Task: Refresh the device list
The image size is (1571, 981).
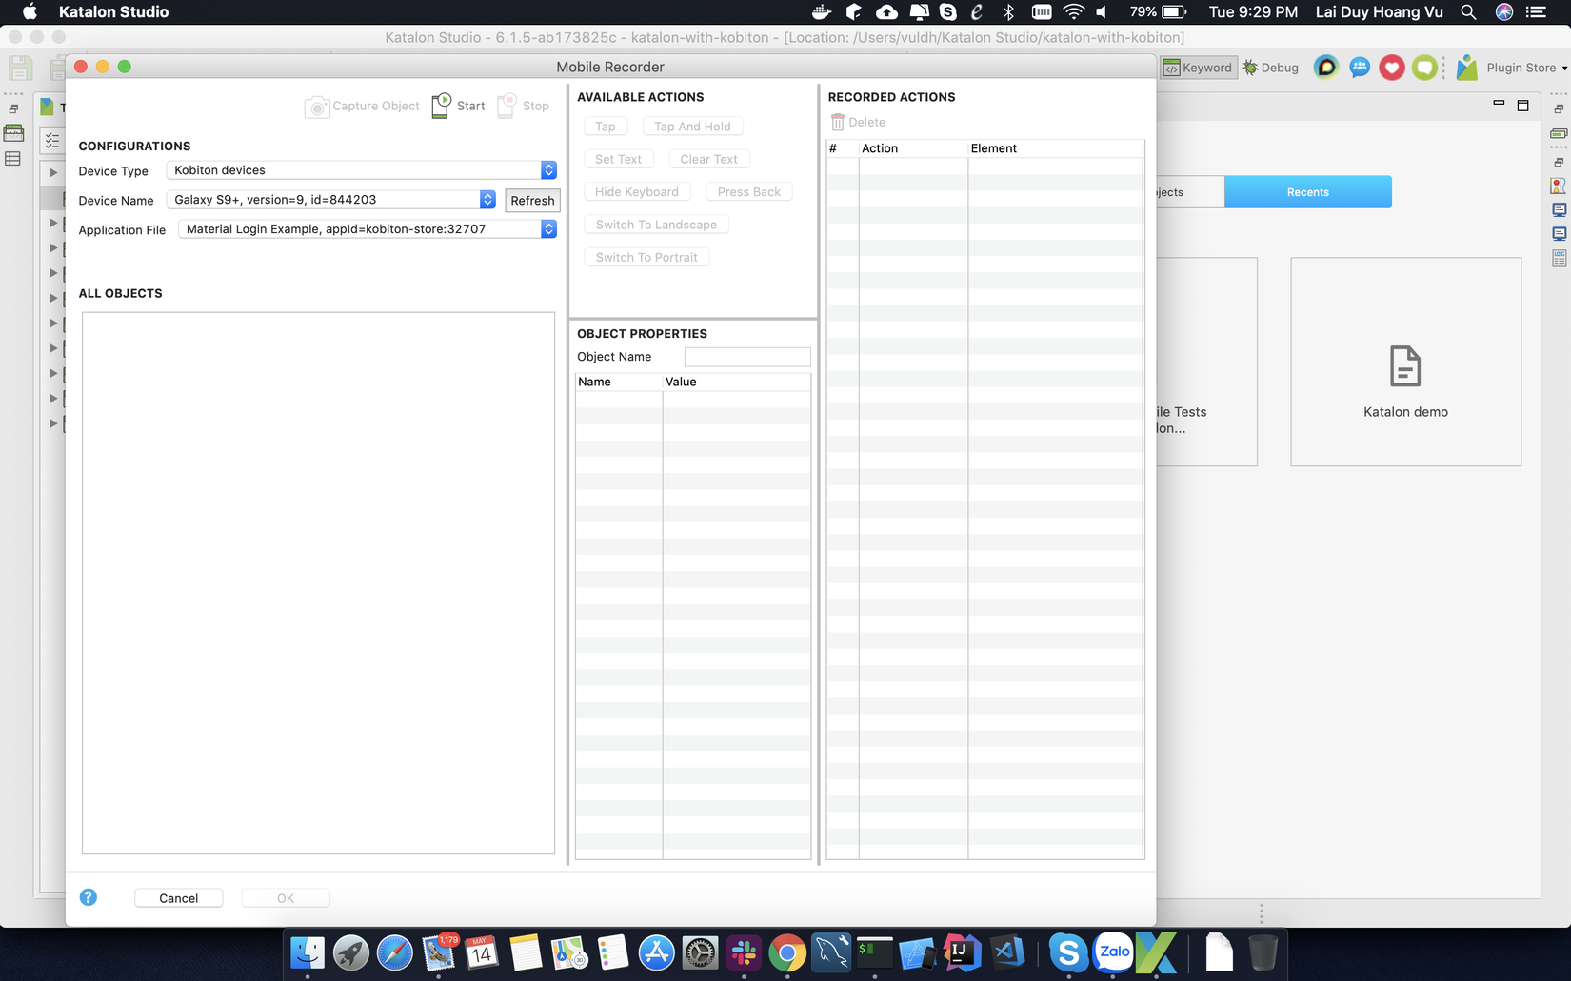Action: click(x=532, y=200)
